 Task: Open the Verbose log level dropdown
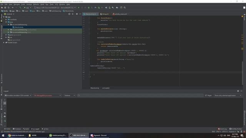(x=70, y=95)
